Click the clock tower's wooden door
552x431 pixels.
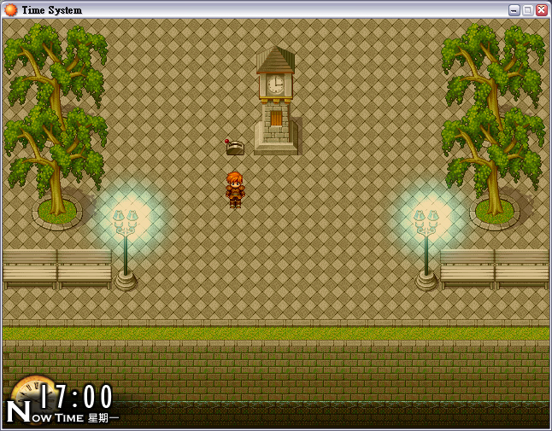tap(276, 118)
